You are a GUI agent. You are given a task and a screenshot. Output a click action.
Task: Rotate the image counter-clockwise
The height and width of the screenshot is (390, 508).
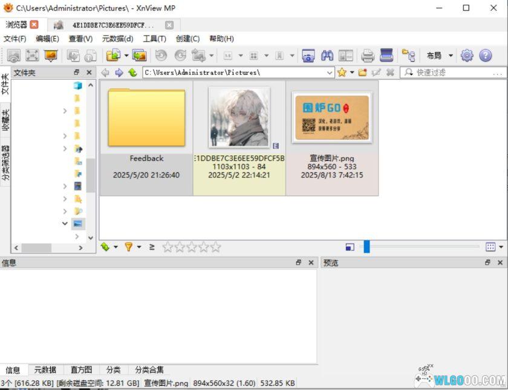click(162, 56)
